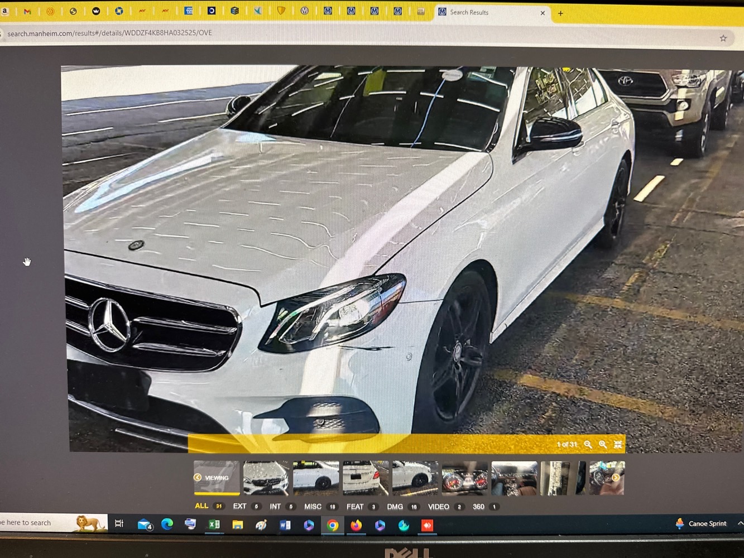Open a new browser tab

(560, 13)
